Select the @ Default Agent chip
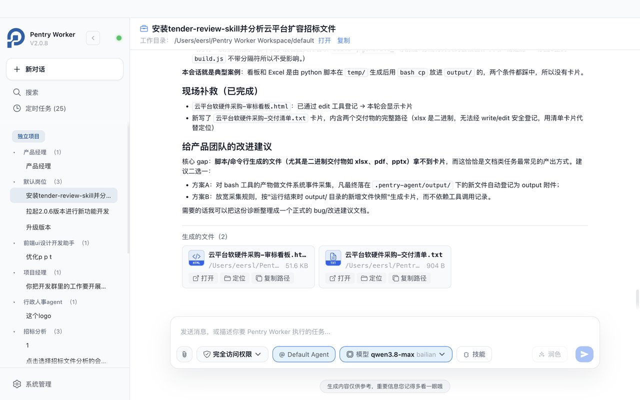 pos(304,354)
